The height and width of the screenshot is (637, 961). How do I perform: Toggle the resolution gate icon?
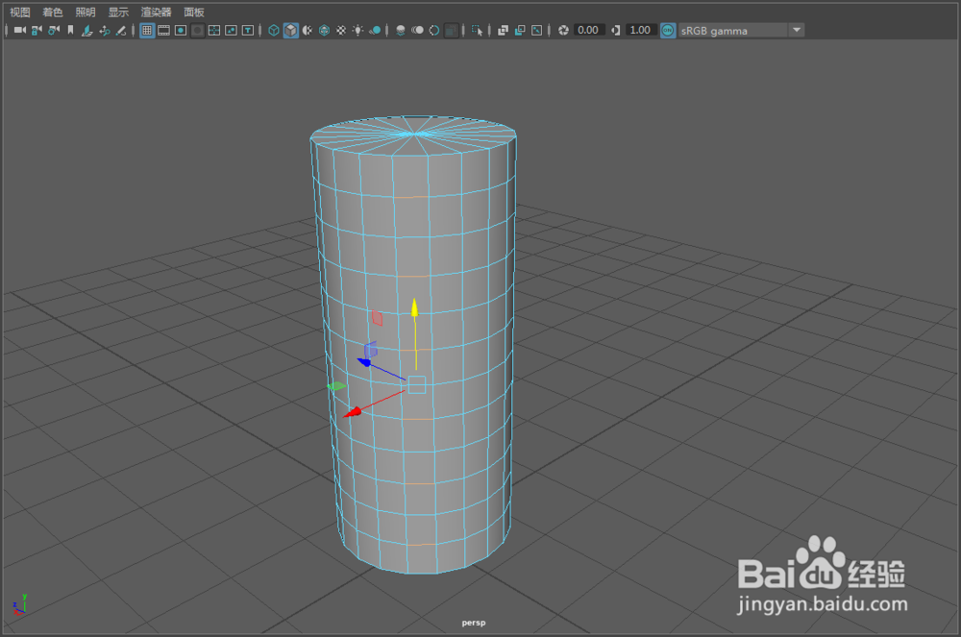click(181, 30)
